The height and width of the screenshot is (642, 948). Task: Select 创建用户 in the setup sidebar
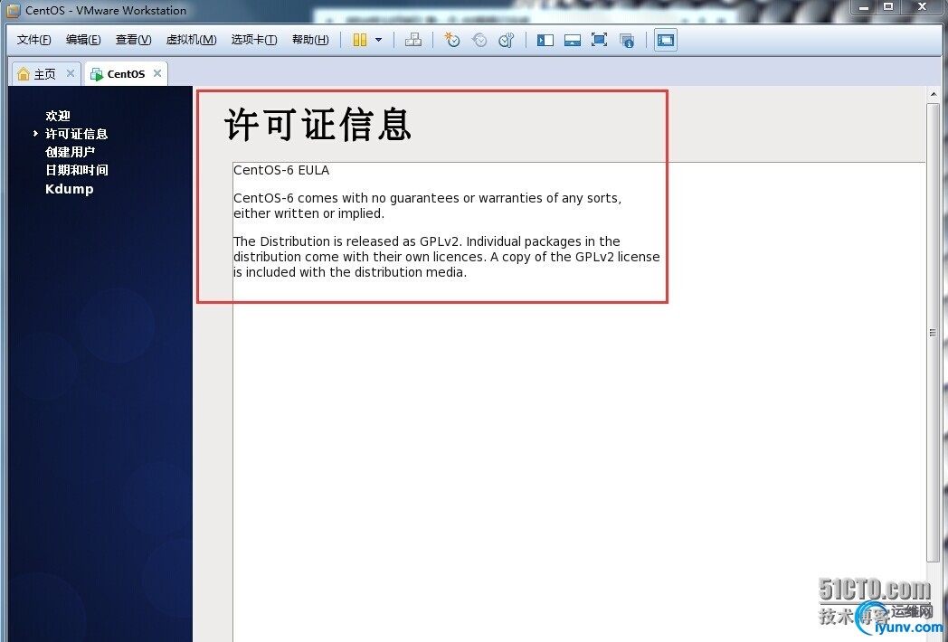click(x=71, y=152)
